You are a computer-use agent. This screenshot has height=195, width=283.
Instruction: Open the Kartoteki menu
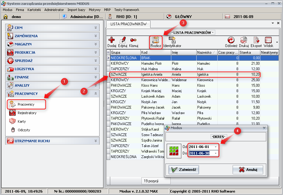[x=34, y=10]
